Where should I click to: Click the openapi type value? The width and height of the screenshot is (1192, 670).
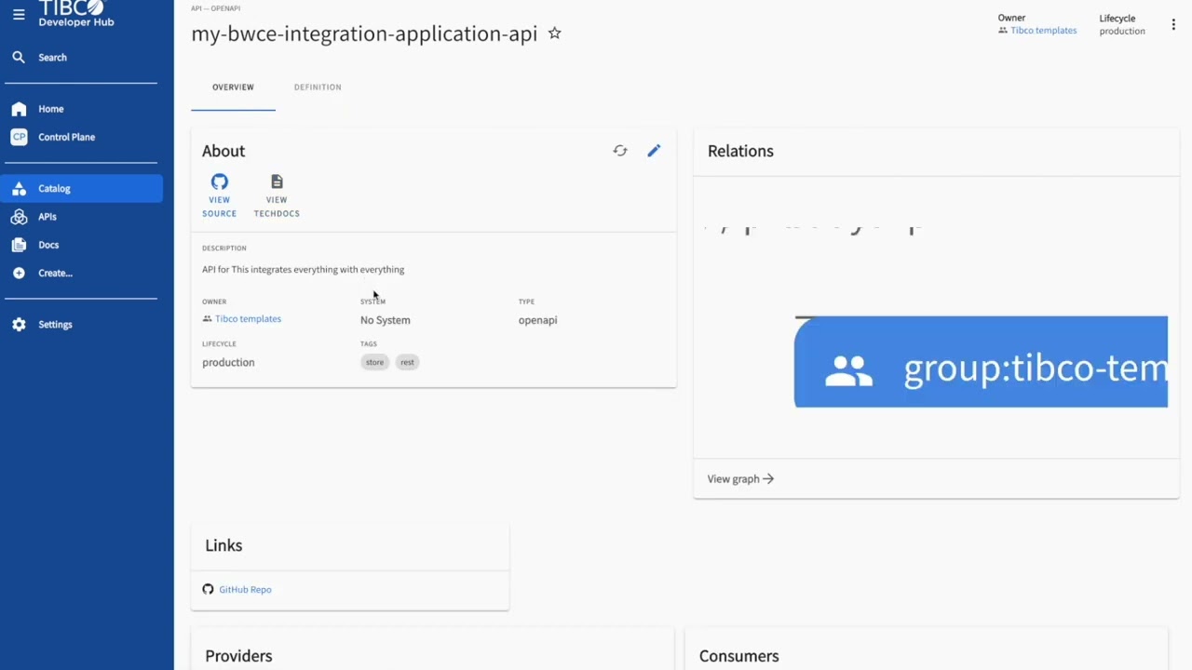click(537, 320)
